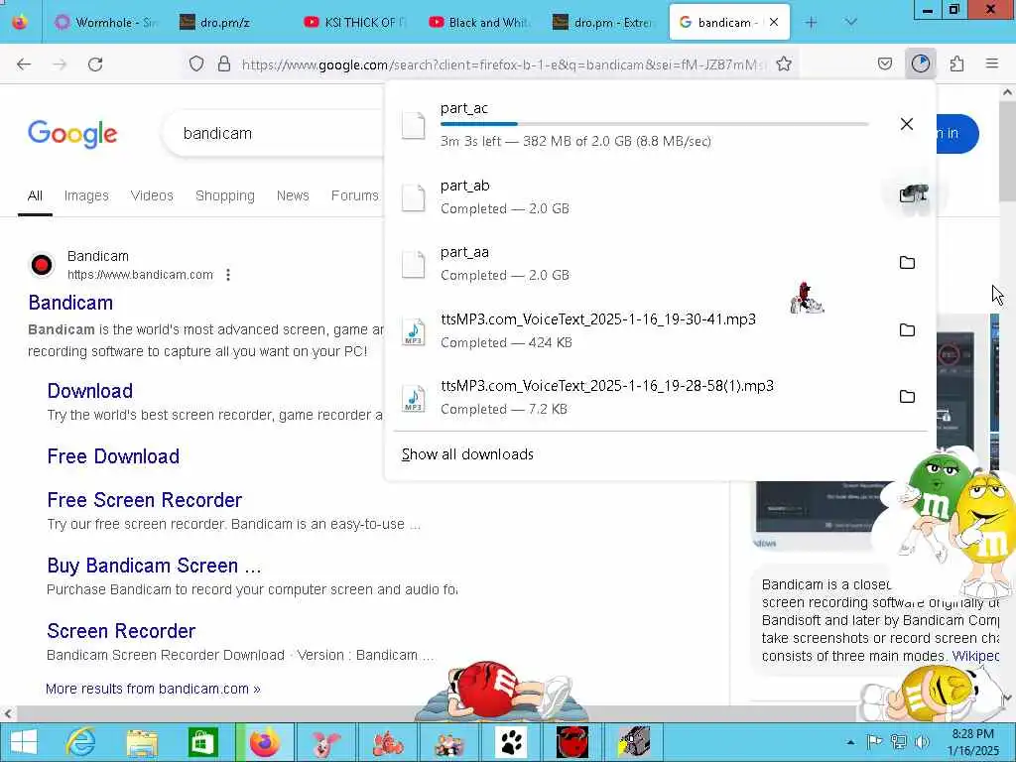
Task: Open a new tab with plus button
Action: point(812,22)
